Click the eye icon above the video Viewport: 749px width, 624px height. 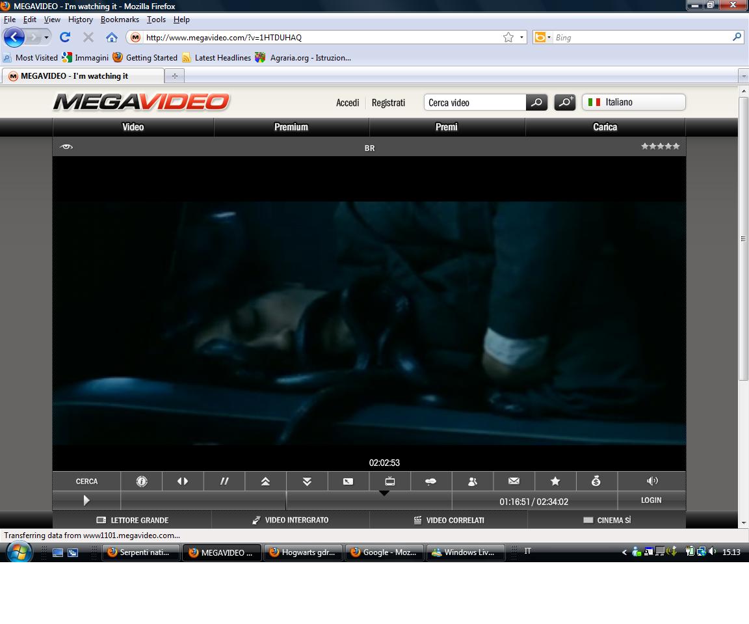click(66, 147)
